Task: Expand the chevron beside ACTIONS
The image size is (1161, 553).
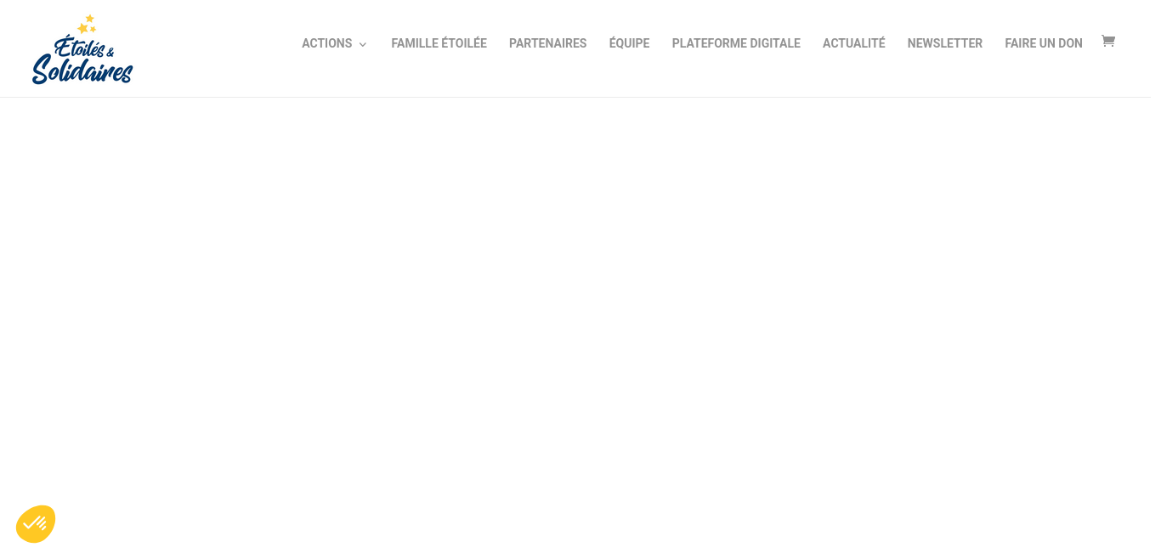Action: (363, 44)
